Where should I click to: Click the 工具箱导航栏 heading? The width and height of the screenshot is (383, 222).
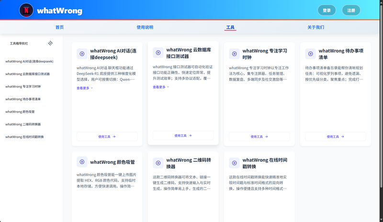point(19,43)
